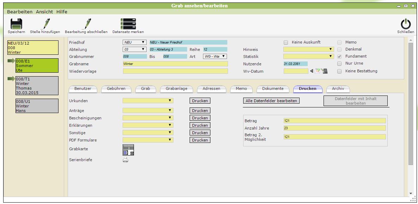Click the Serienbriefe printer icon
The image size is (418, 204).
click(x=125, y=160)
